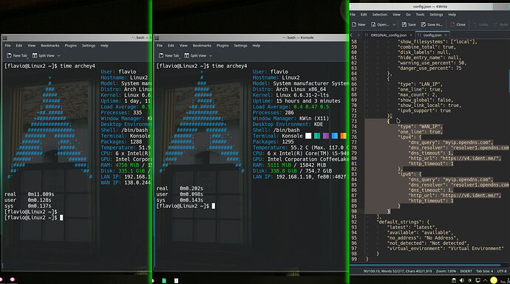Toggle INSERT mode in KWrite status bar
Image resolution: width=510 pixels, height=284 pixels.
point(466,271)
